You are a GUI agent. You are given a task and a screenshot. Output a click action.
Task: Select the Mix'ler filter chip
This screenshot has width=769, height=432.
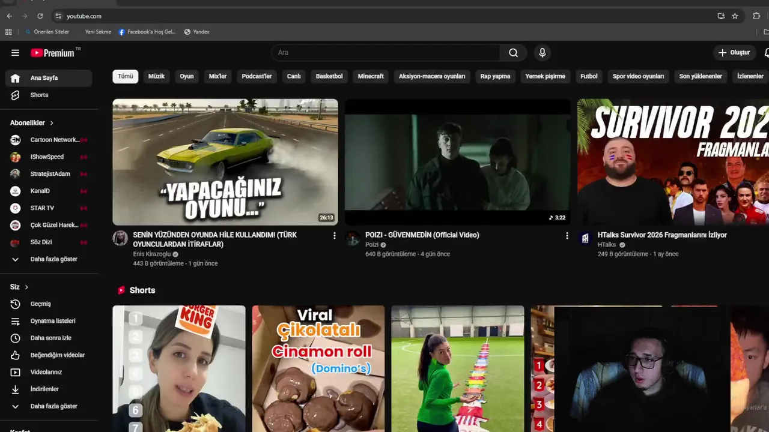tap(217, 76)
